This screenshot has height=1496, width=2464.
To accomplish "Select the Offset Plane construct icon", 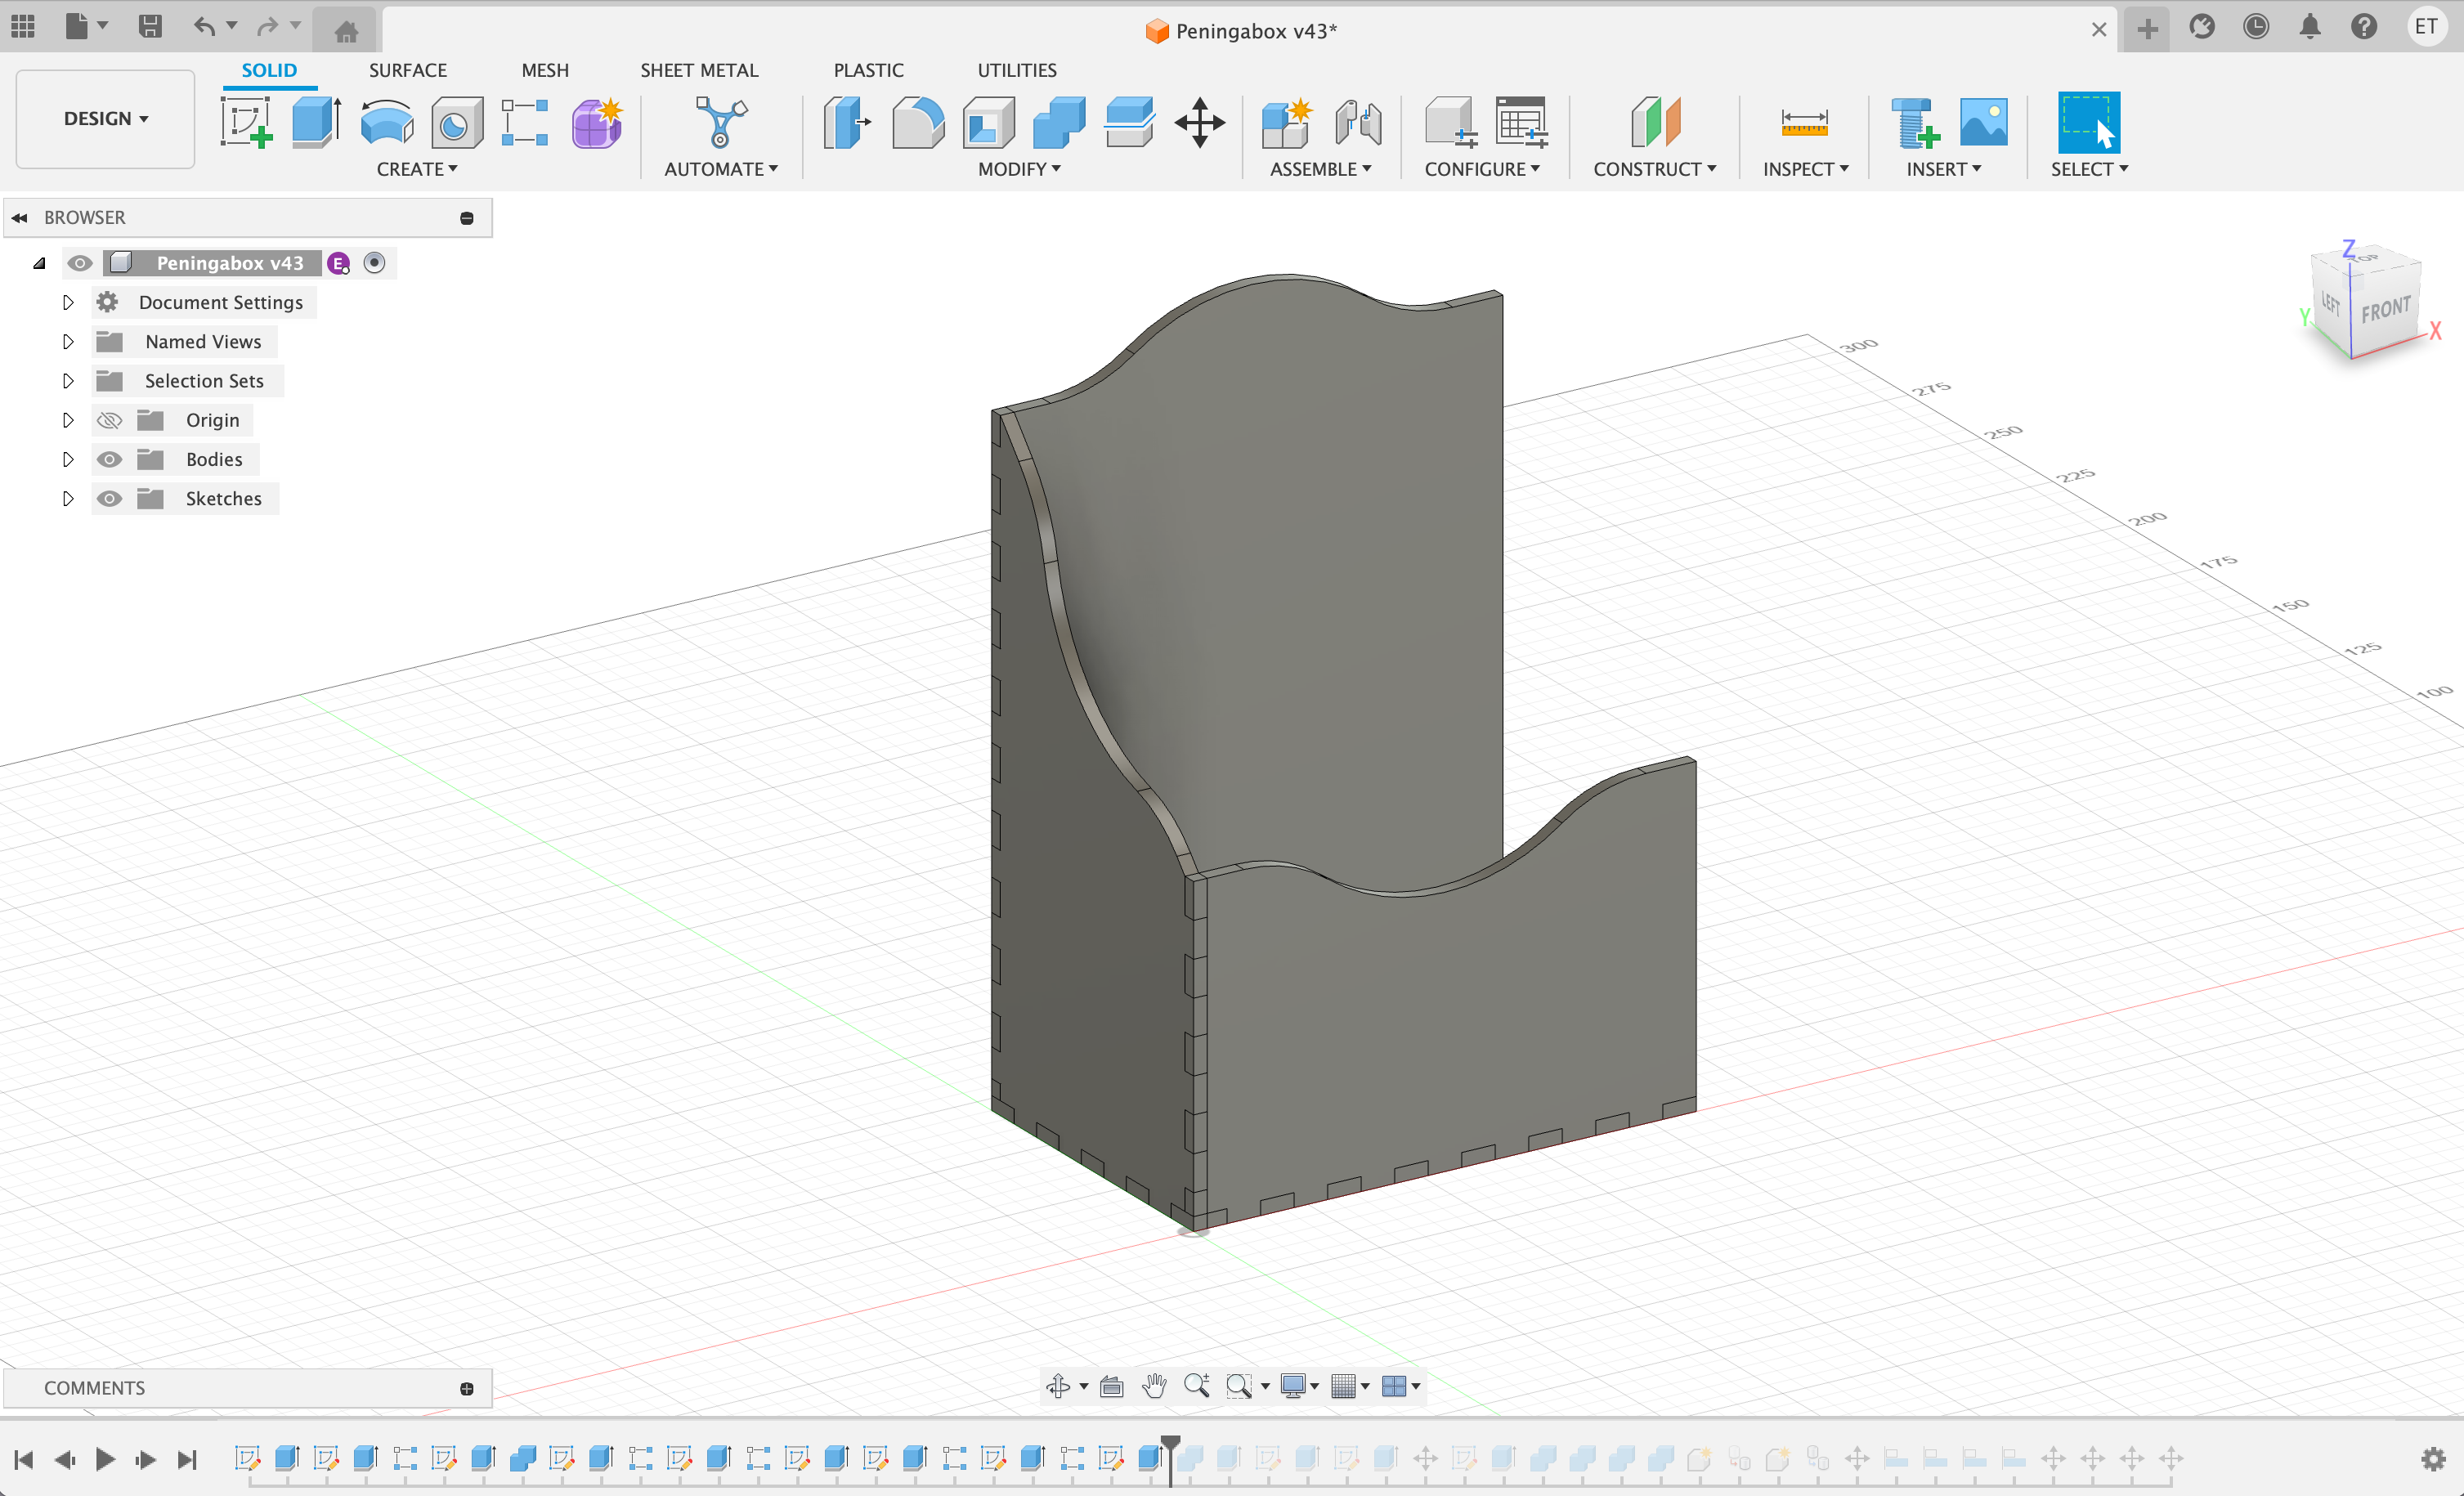I will pyautogui.click(x=1656, y=123).
